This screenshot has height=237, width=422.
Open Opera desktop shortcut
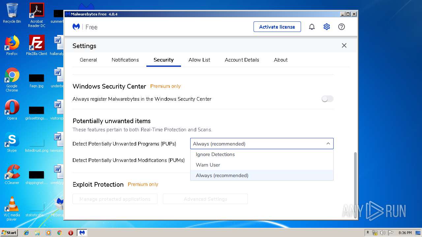pyautogui.click(x=12, y=110)
